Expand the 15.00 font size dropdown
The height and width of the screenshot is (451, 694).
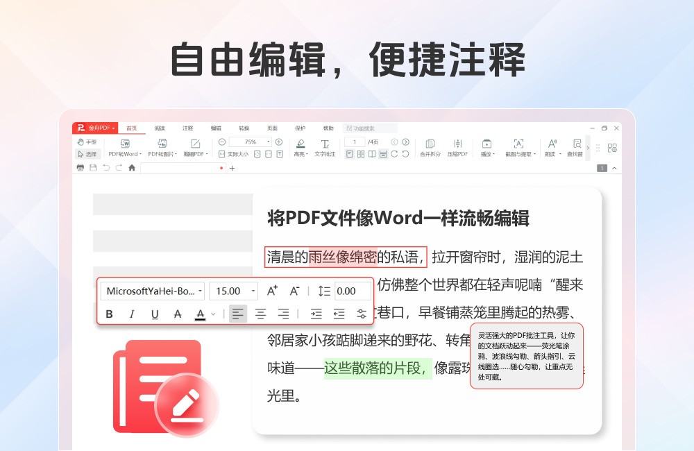[x=253, y=291]
